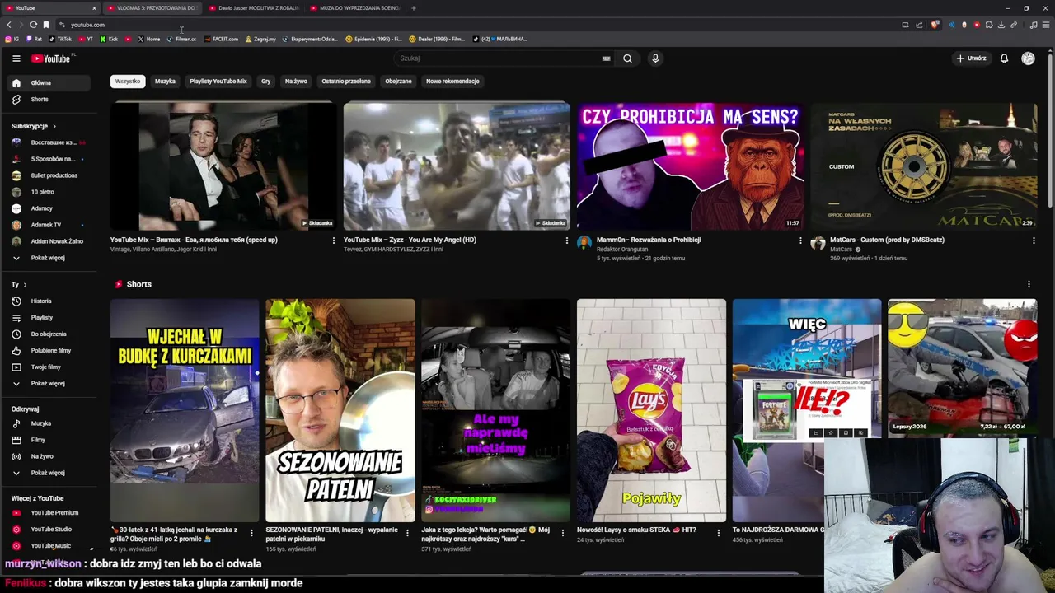Open the Lay's chips short thumbnail
This screenshot has height=593, width=1055.
pyautogui.click(x=651, y=410)
